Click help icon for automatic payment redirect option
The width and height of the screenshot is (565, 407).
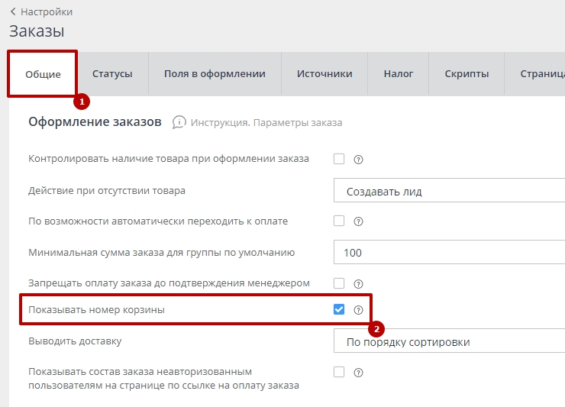(358, 221)
